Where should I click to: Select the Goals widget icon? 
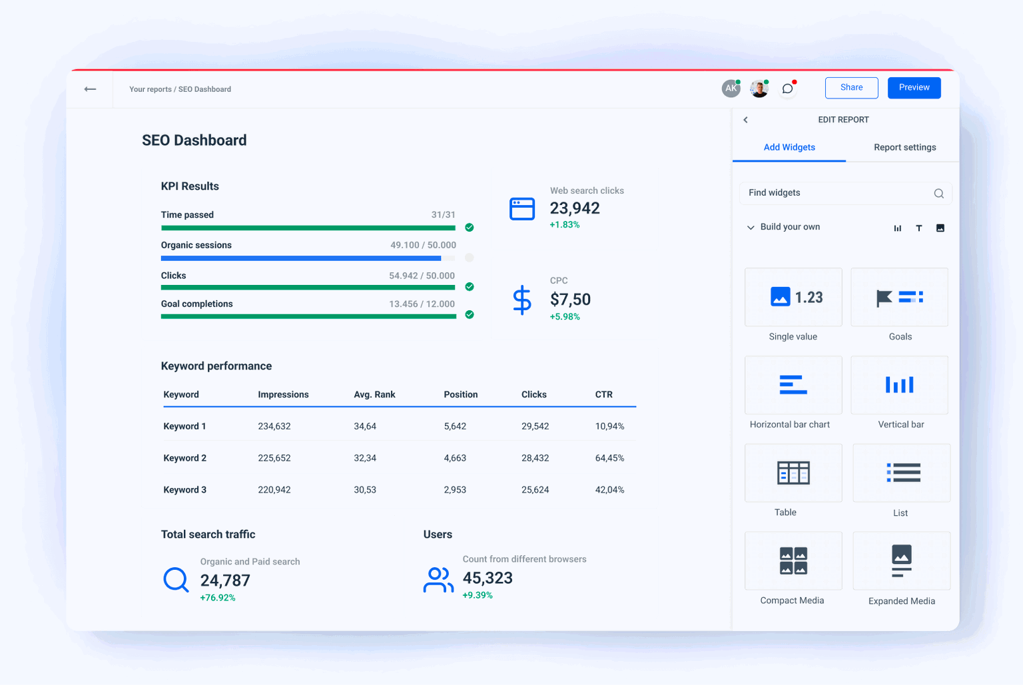(x=899, y=297)
